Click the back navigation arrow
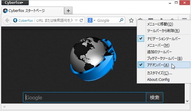 (x=7, y=20)
